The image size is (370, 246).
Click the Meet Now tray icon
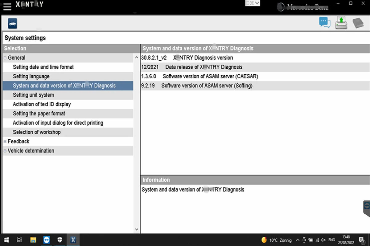[304, 240]
